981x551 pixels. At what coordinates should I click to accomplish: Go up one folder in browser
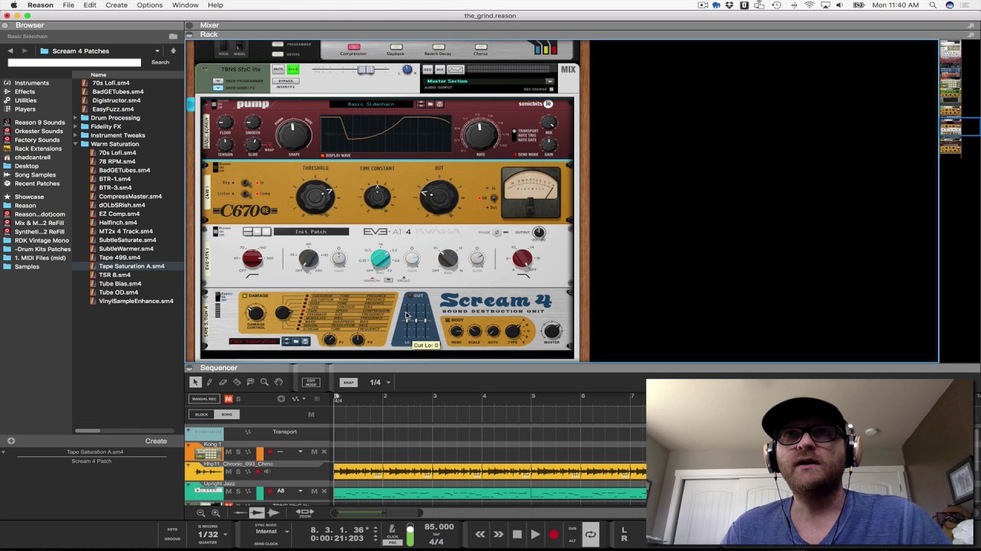click(173, 51)
